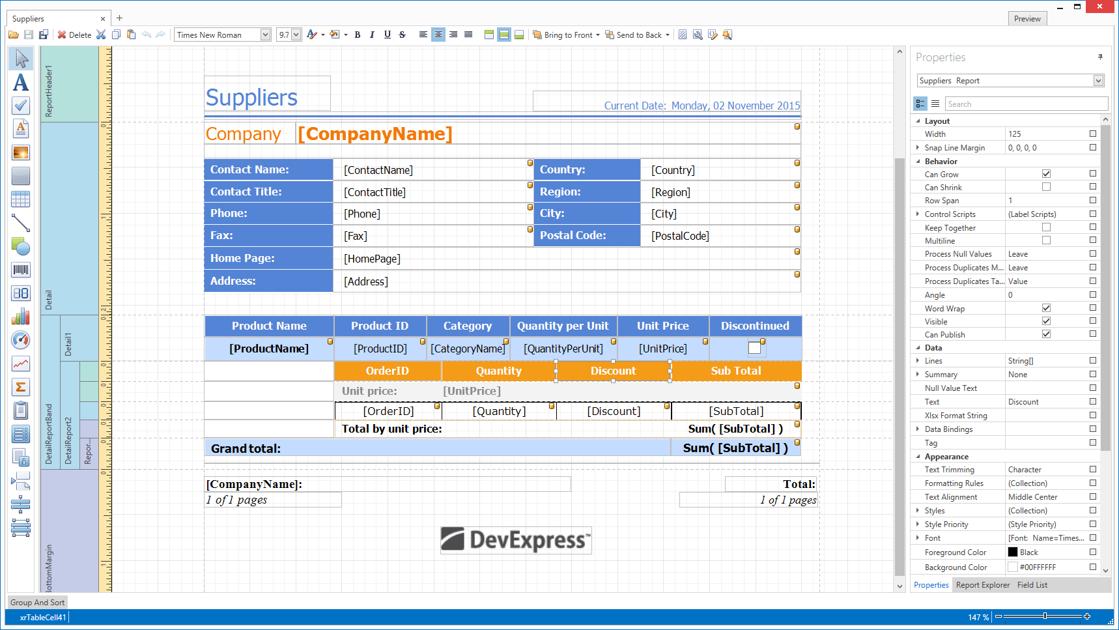This screenshot has width=1119, height=630.
Task: Open the Field List tab
Action: click(x=1032, y=585)
